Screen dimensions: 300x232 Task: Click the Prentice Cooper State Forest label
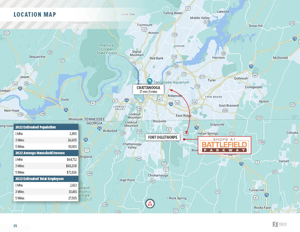tap(106, 49)
